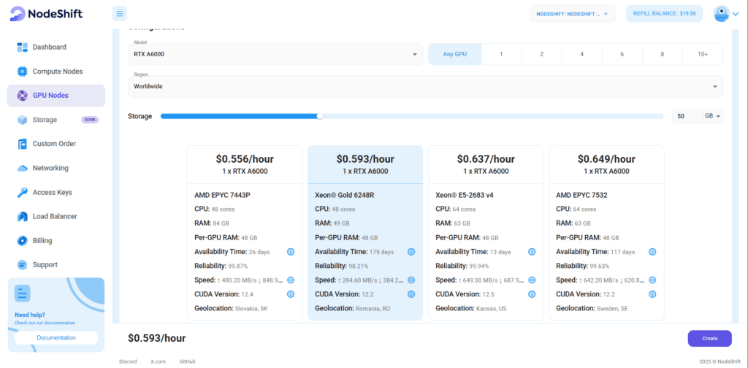Expand the user account menu chevron
The width and height of the screenshot is (748, 368).
coord(735,15)
